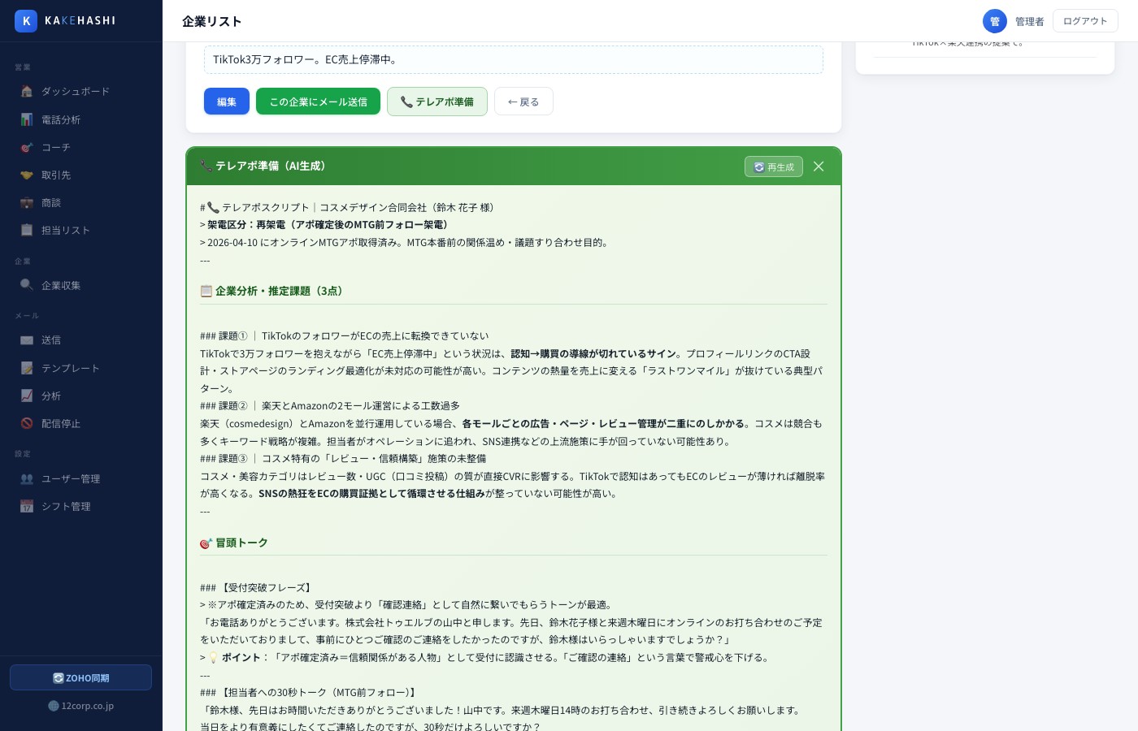1138x731 pixels.
Task: Click the 編集 button
Action: point(227,102)
